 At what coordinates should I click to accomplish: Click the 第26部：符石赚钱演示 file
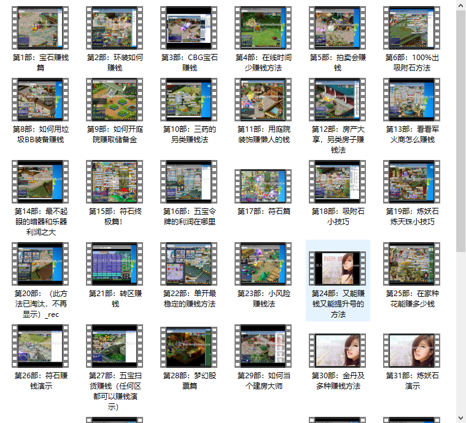pyautogui.click(x=41, y=346)
